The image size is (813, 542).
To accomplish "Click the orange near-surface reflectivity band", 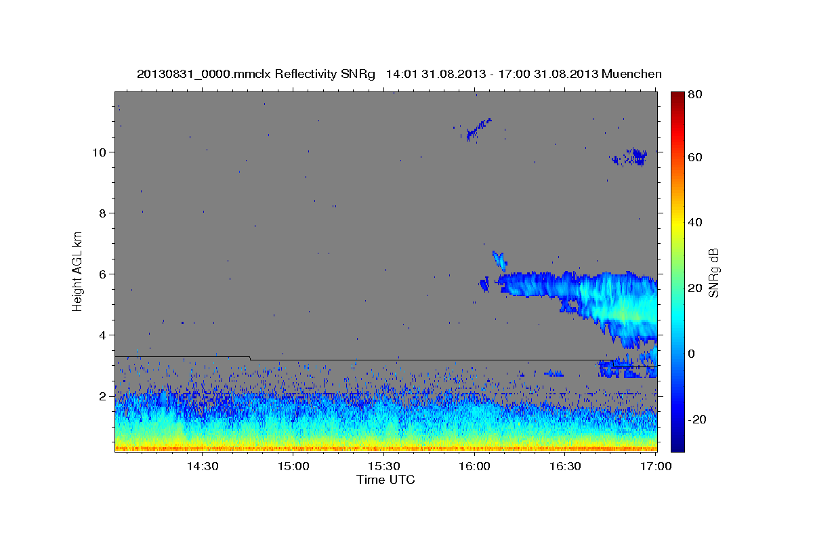I will pyautogui.click(x=385, y=448).
